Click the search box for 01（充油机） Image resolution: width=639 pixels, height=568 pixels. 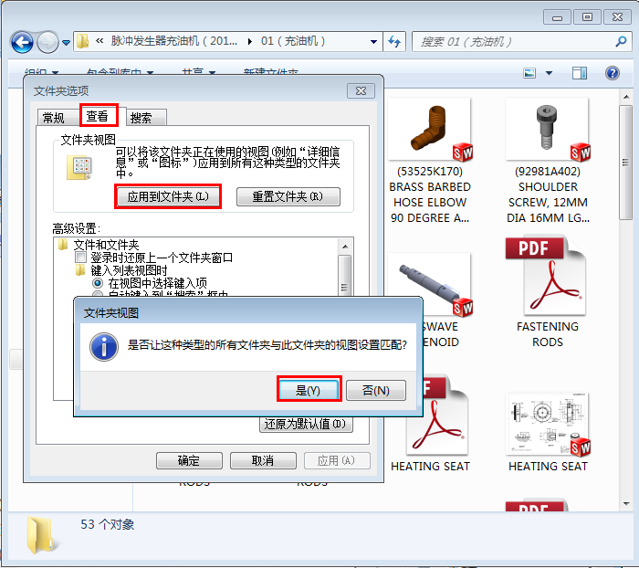[x=511, y=42]
